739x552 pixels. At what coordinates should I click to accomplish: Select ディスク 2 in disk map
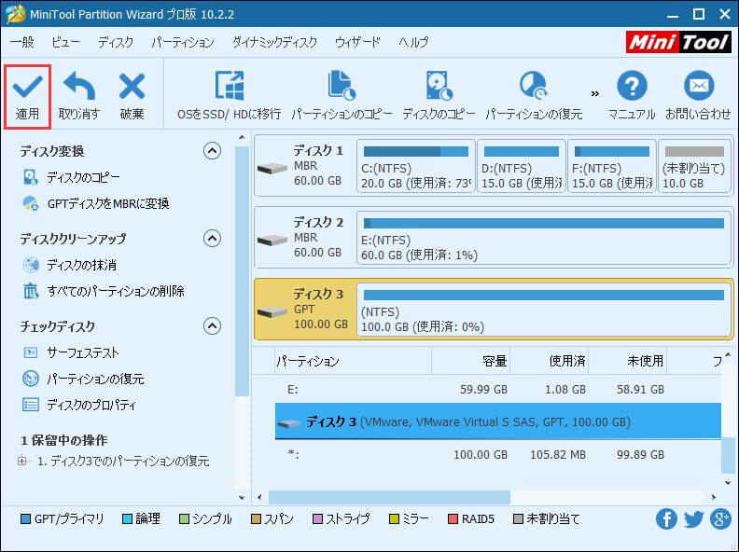[x=305, y=238]
